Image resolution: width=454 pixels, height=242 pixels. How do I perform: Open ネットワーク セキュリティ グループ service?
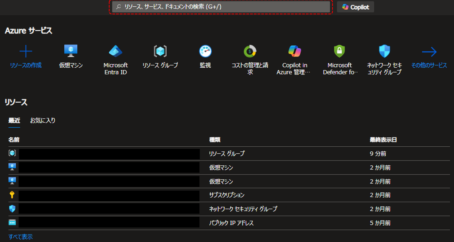pos(384,51)
